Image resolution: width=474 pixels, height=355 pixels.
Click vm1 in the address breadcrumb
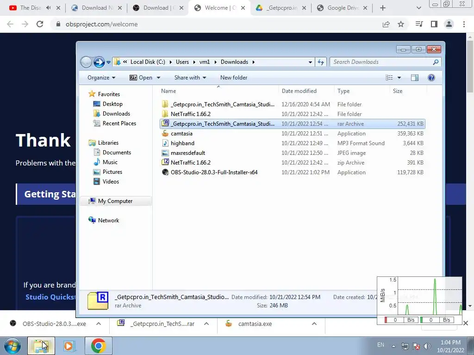point(204,62)
